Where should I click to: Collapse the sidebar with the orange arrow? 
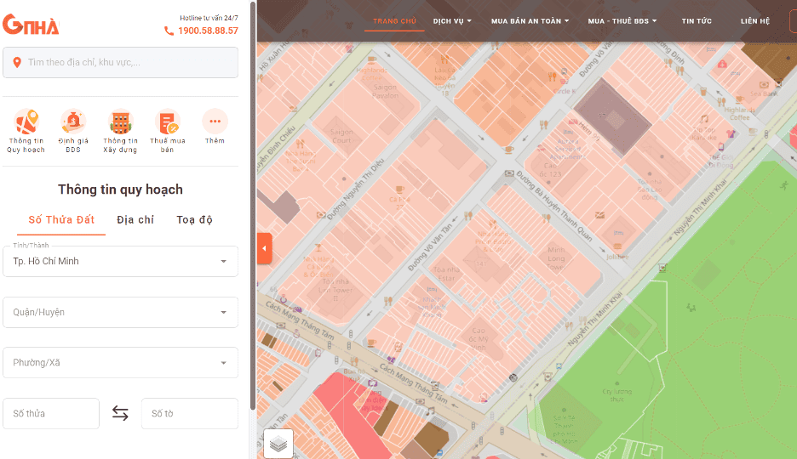click(x=264, y=248)
